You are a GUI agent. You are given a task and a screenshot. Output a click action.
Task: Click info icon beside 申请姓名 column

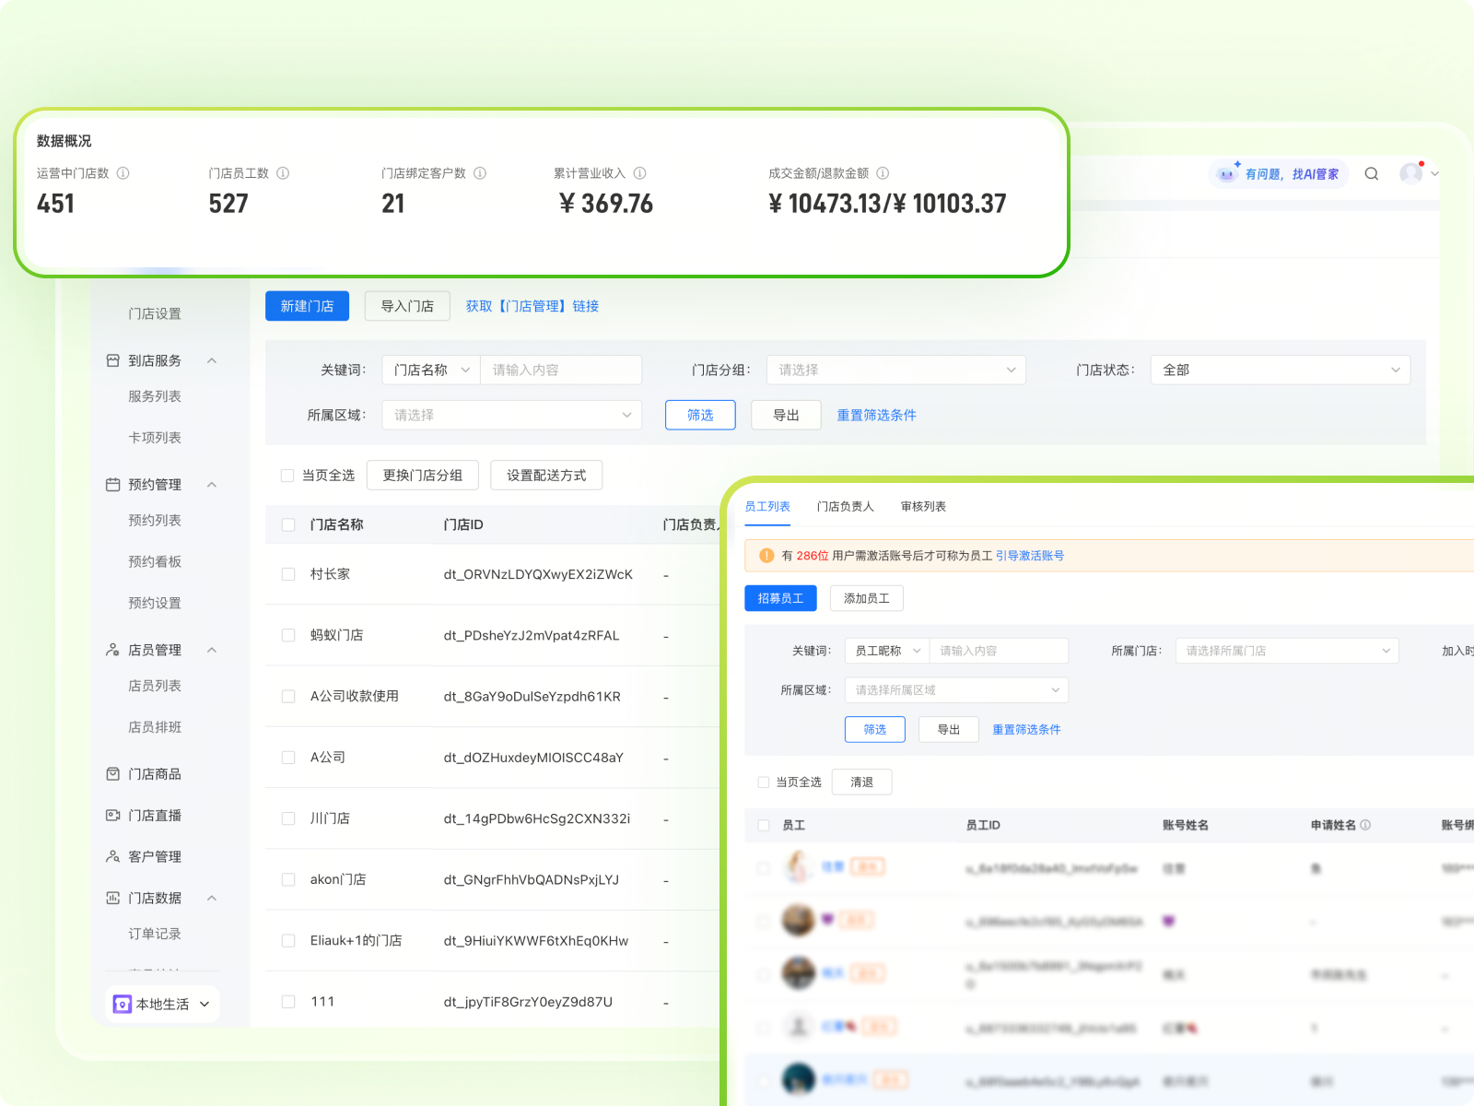pos(1365,825)
